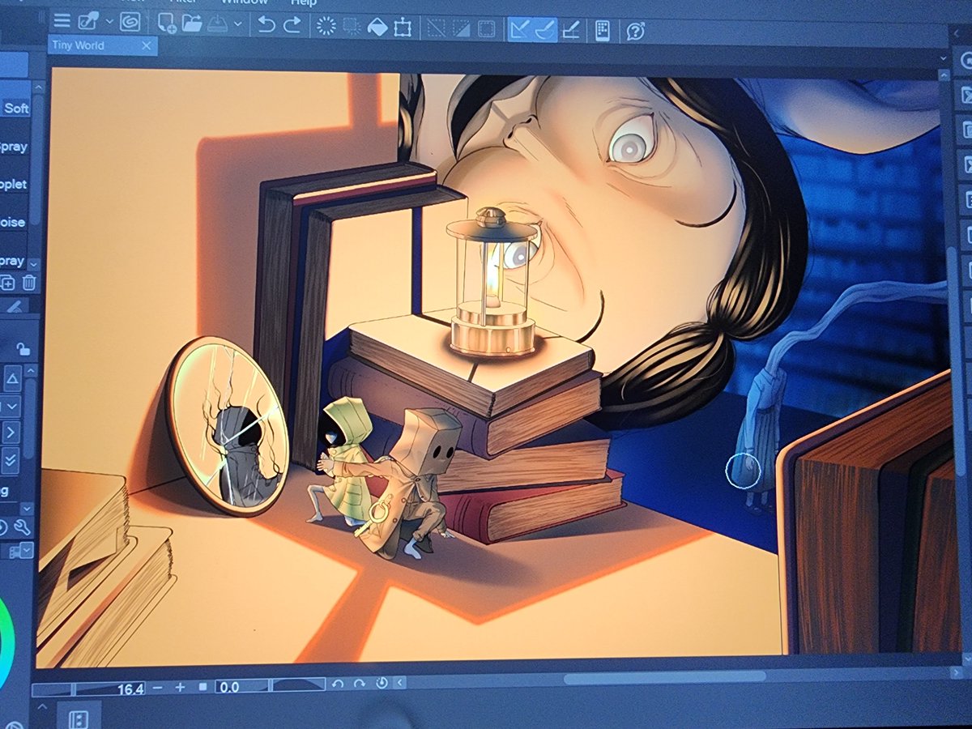This screenshot has width=972, height=729.
Task: Click the Clear (dotted circle) icon
Action: click(326, 26)
